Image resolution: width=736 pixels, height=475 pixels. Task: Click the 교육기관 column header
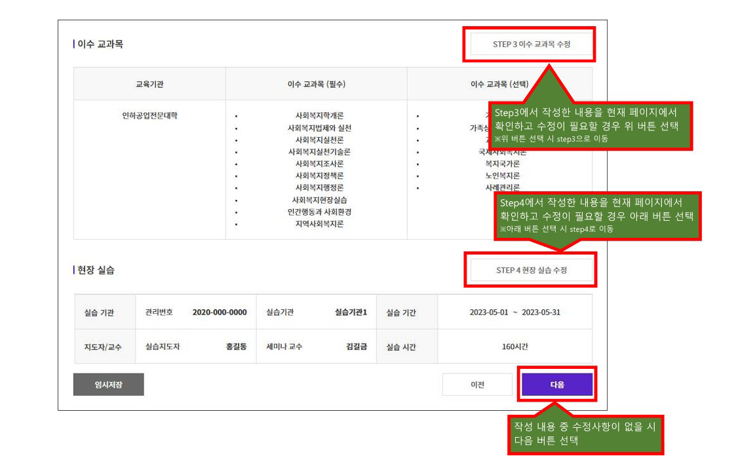pos(149,84)
